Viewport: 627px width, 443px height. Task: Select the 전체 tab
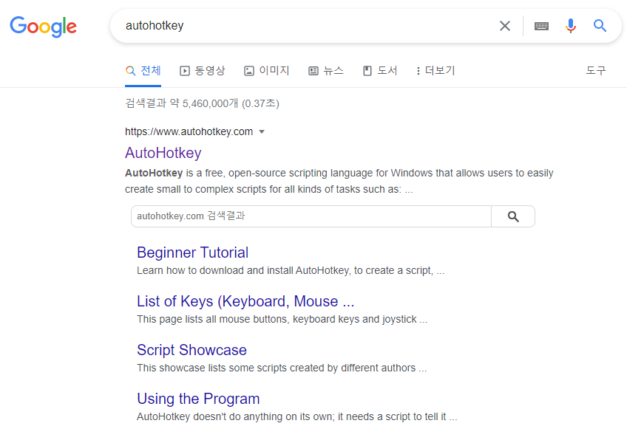[143, 71]
